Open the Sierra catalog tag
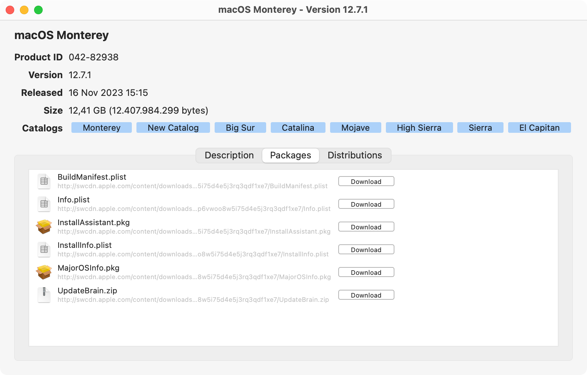 point(480,128)
